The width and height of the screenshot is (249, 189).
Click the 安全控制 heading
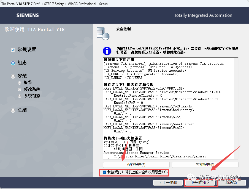click(123, 29)
